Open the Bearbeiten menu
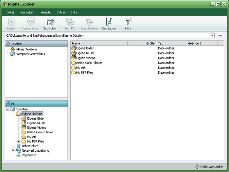This screenshot has height=172, width=229. (x=27, y=12)
